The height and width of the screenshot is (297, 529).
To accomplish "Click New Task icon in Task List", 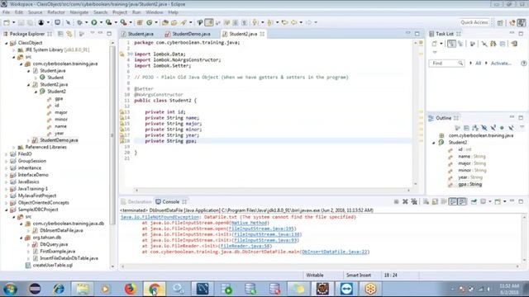I will point(435,44).
